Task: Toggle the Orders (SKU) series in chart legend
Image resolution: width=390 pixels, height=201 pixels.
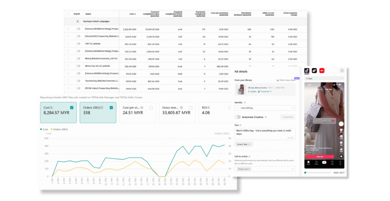Action: click(59, 129)
